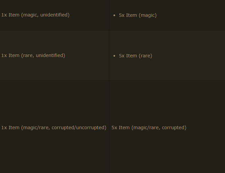Click the bullet beside "5x Item (magic)"
Viewport: 225px width, 173px height.
tap(114, 15)
